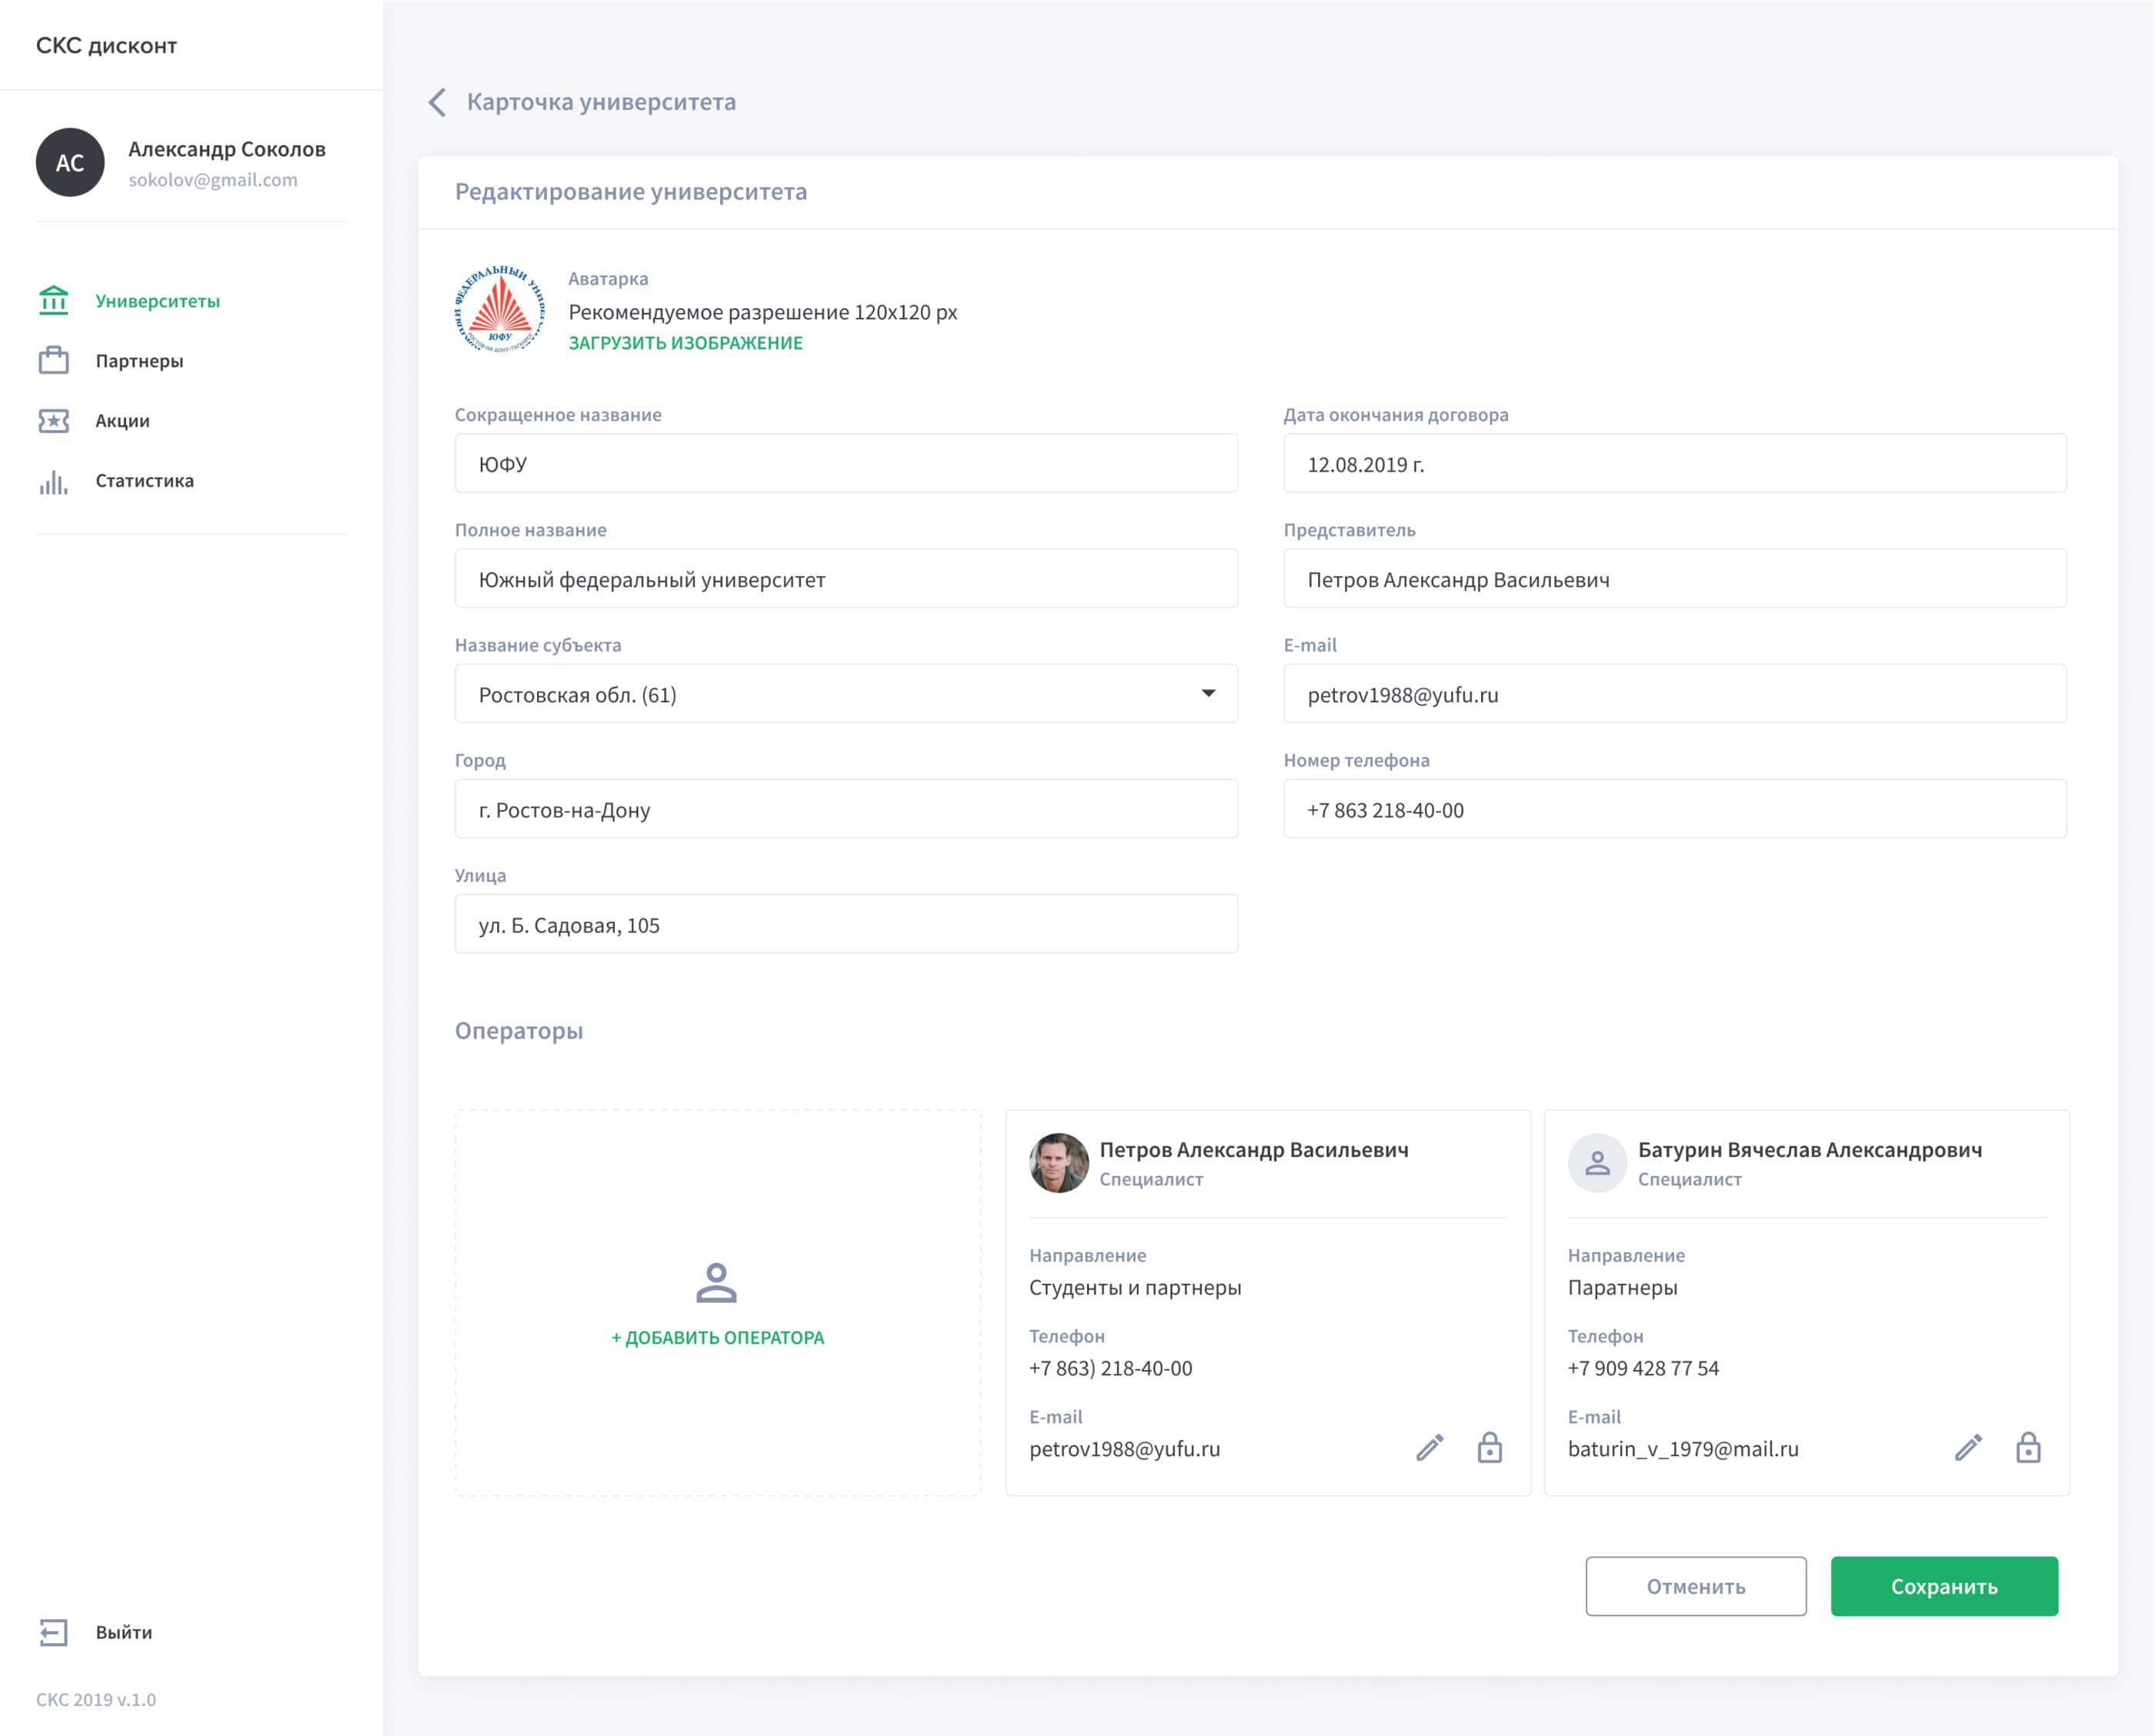Image resolution: width=2155 pixels, height=1736 pixels.
Task: Toggle lock on Батурин operator card
Action: click(2027, 1447)
